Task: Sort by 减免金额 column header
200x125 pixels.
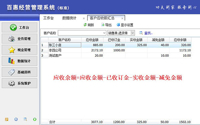Action: 158,40
